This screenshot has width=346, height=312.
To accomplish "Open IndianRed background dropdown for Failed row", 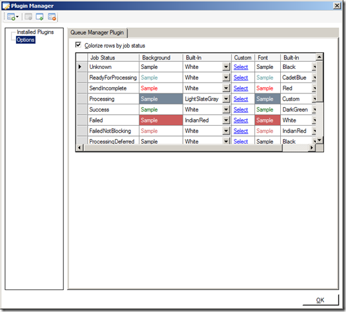I will pyautogui.click(x=226, y=120).
